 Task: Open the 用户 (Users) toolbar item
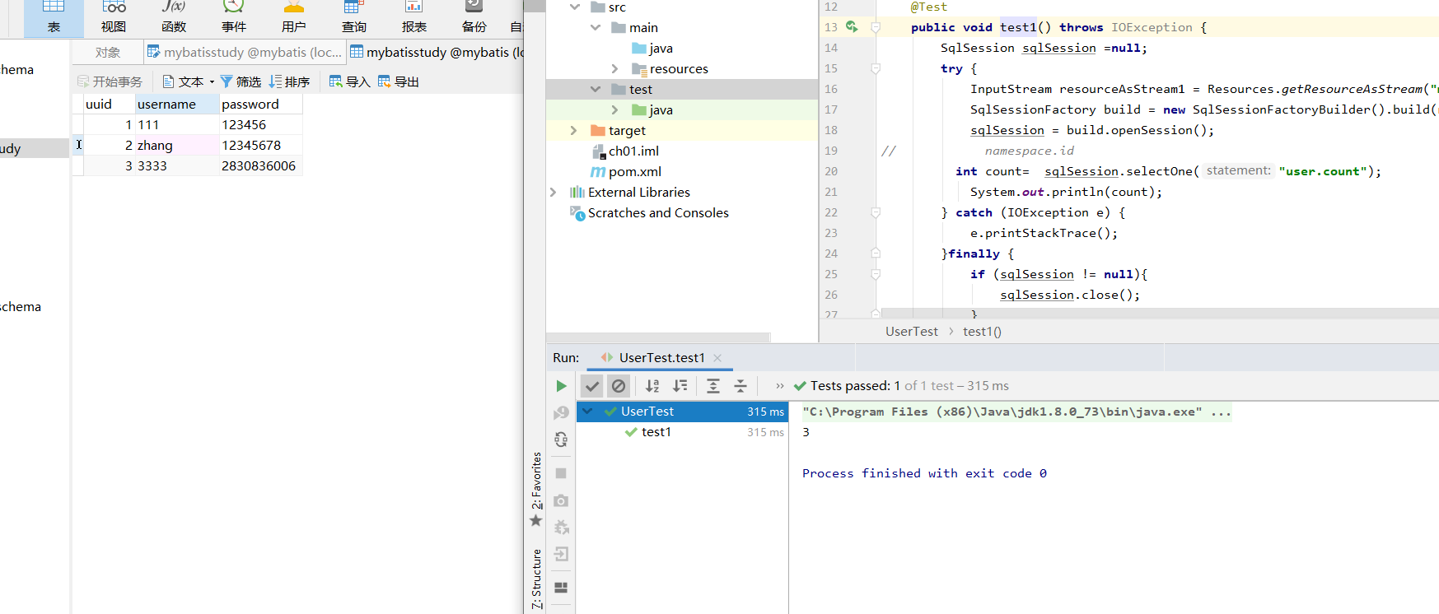pyautogui.click(x=294, y=18)
